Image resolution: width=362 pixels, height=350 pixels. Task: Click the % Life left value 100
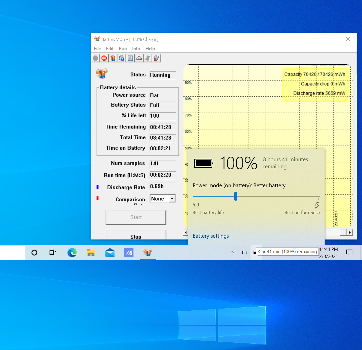tap(163, 116)
